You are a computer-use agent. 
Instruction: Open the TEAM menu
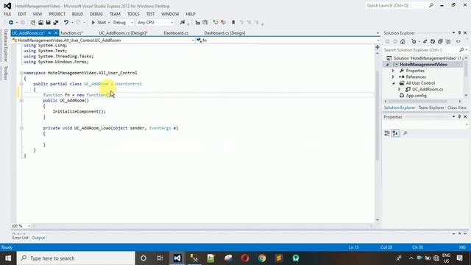[x=115, y=14]
